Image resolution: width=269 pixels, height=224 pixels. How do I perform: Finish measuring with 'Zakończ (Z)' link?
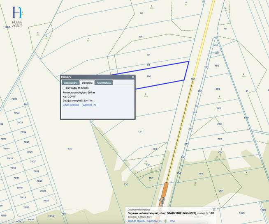pos(89,105)
